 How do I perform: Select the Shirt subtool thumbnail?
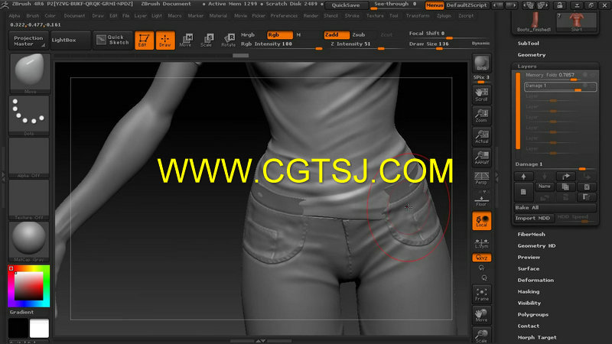pos(576,22)
